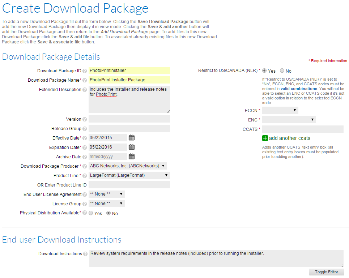The width and height of the screenshot is (349, 278).
Task: Open the License Group dropdown
Action: coord(107,204)
